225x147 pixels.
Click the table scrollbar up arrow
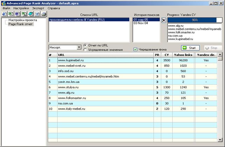tap(220, 54)
